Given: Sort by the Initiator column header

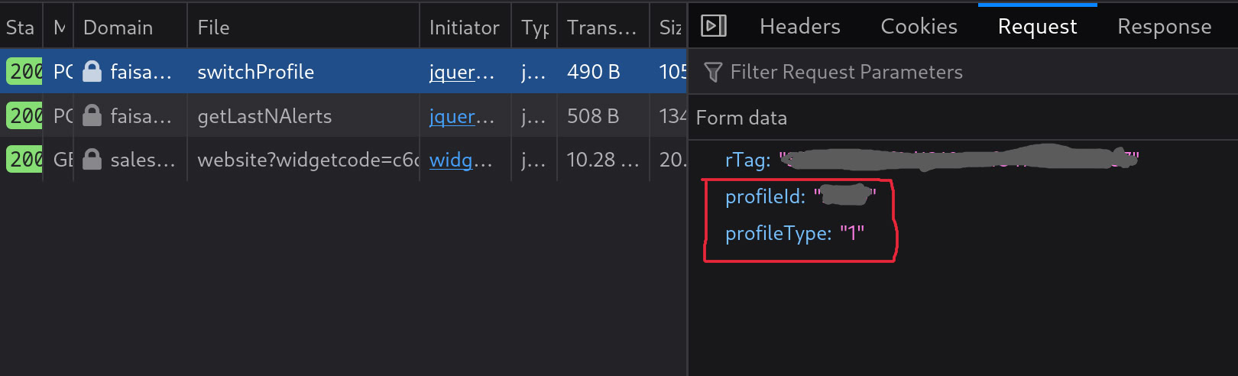Looking at the screenshot, I should (464, 28).
